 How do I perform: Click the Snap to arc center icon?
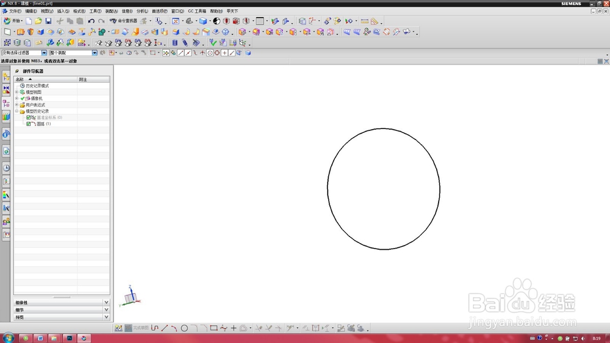210,53
